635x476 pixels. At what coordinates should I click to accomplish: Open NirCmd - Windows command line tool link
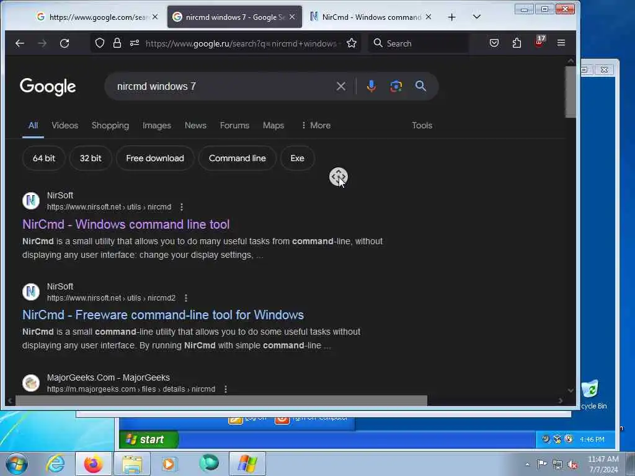tap(126, 224)
